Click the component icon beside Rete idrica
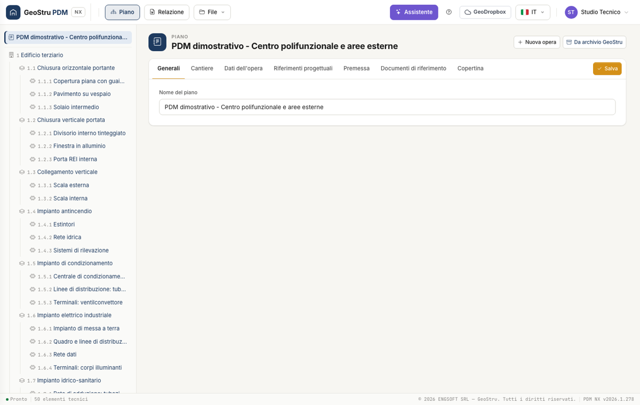640x405 pixels. (33, 237)
